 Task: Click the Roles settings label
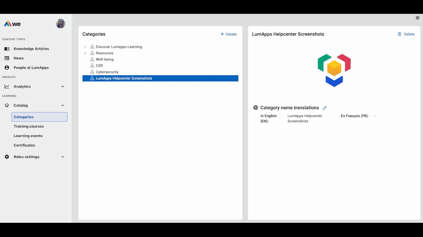click(26, 157)
